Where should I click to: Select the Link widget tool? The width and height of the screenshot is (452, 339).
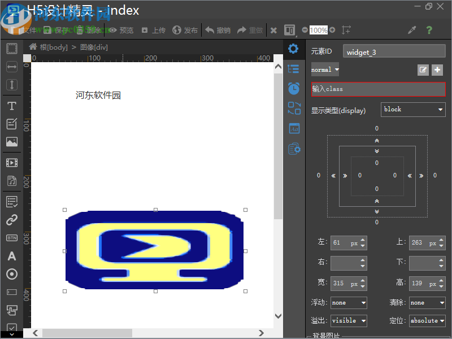click(11, 220)
